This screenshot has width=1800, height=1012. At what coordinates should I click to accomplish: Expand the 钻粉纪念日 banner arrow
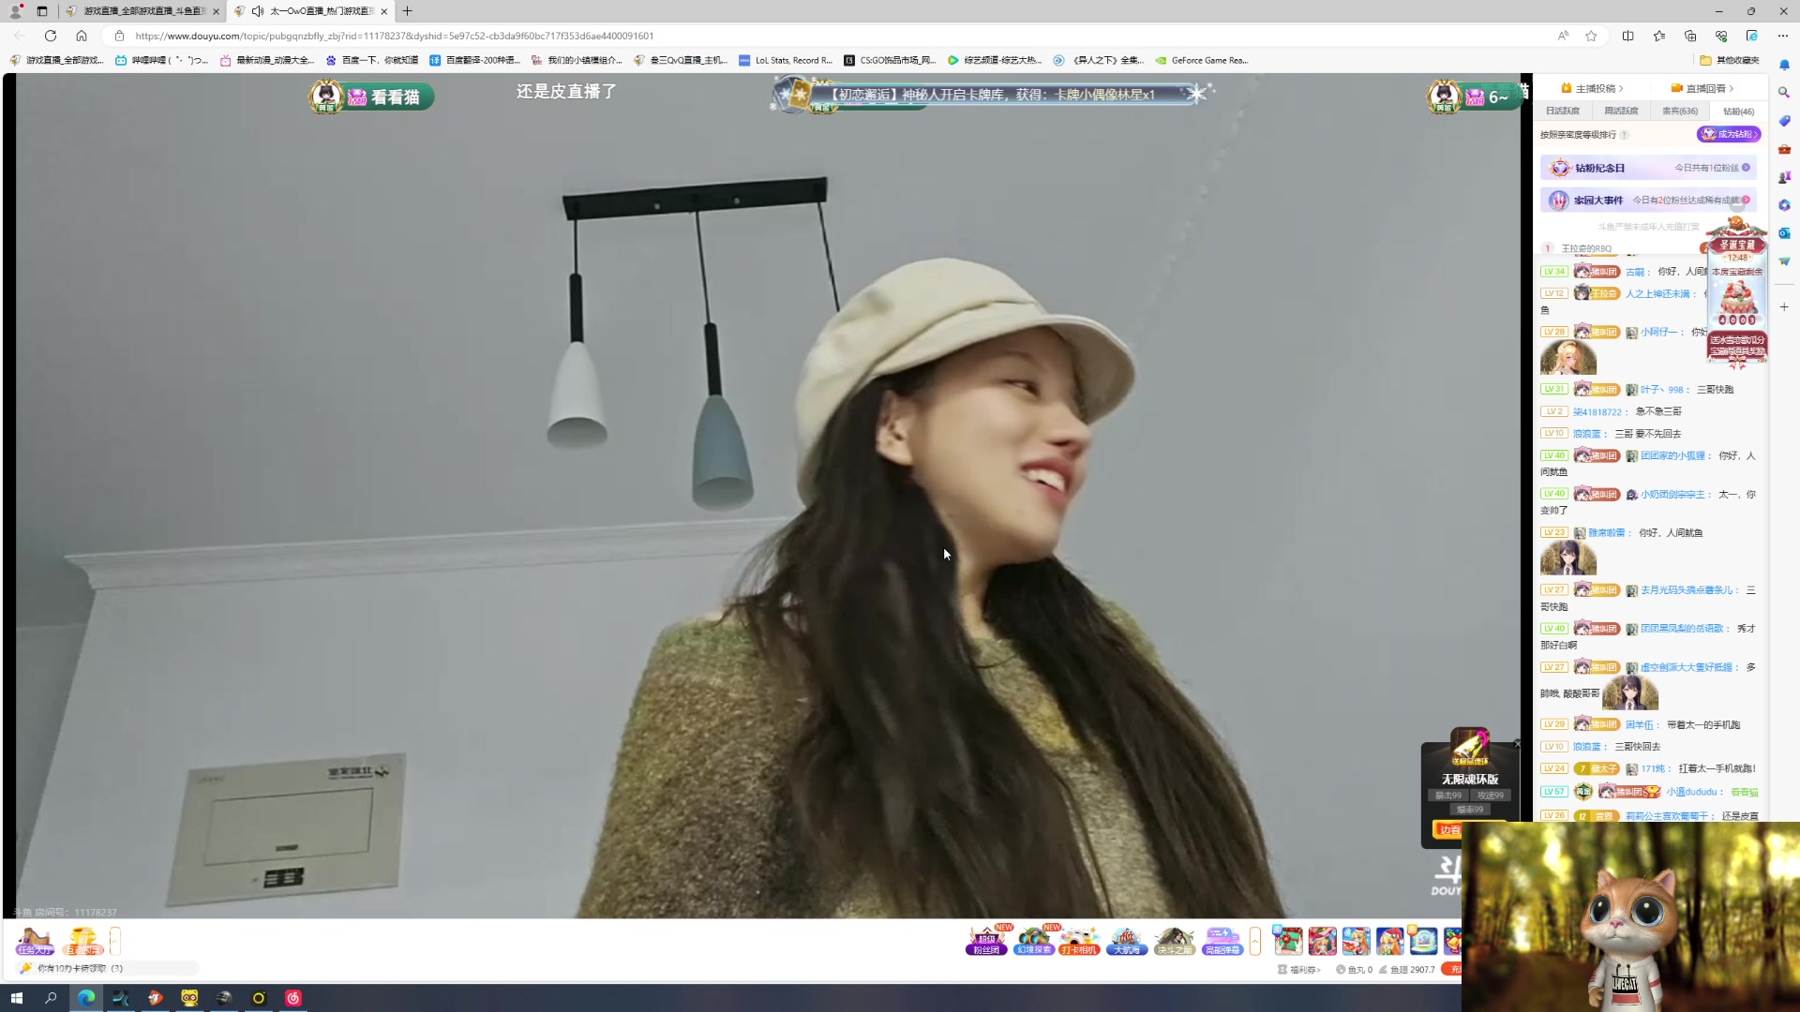click(1746, 168)
